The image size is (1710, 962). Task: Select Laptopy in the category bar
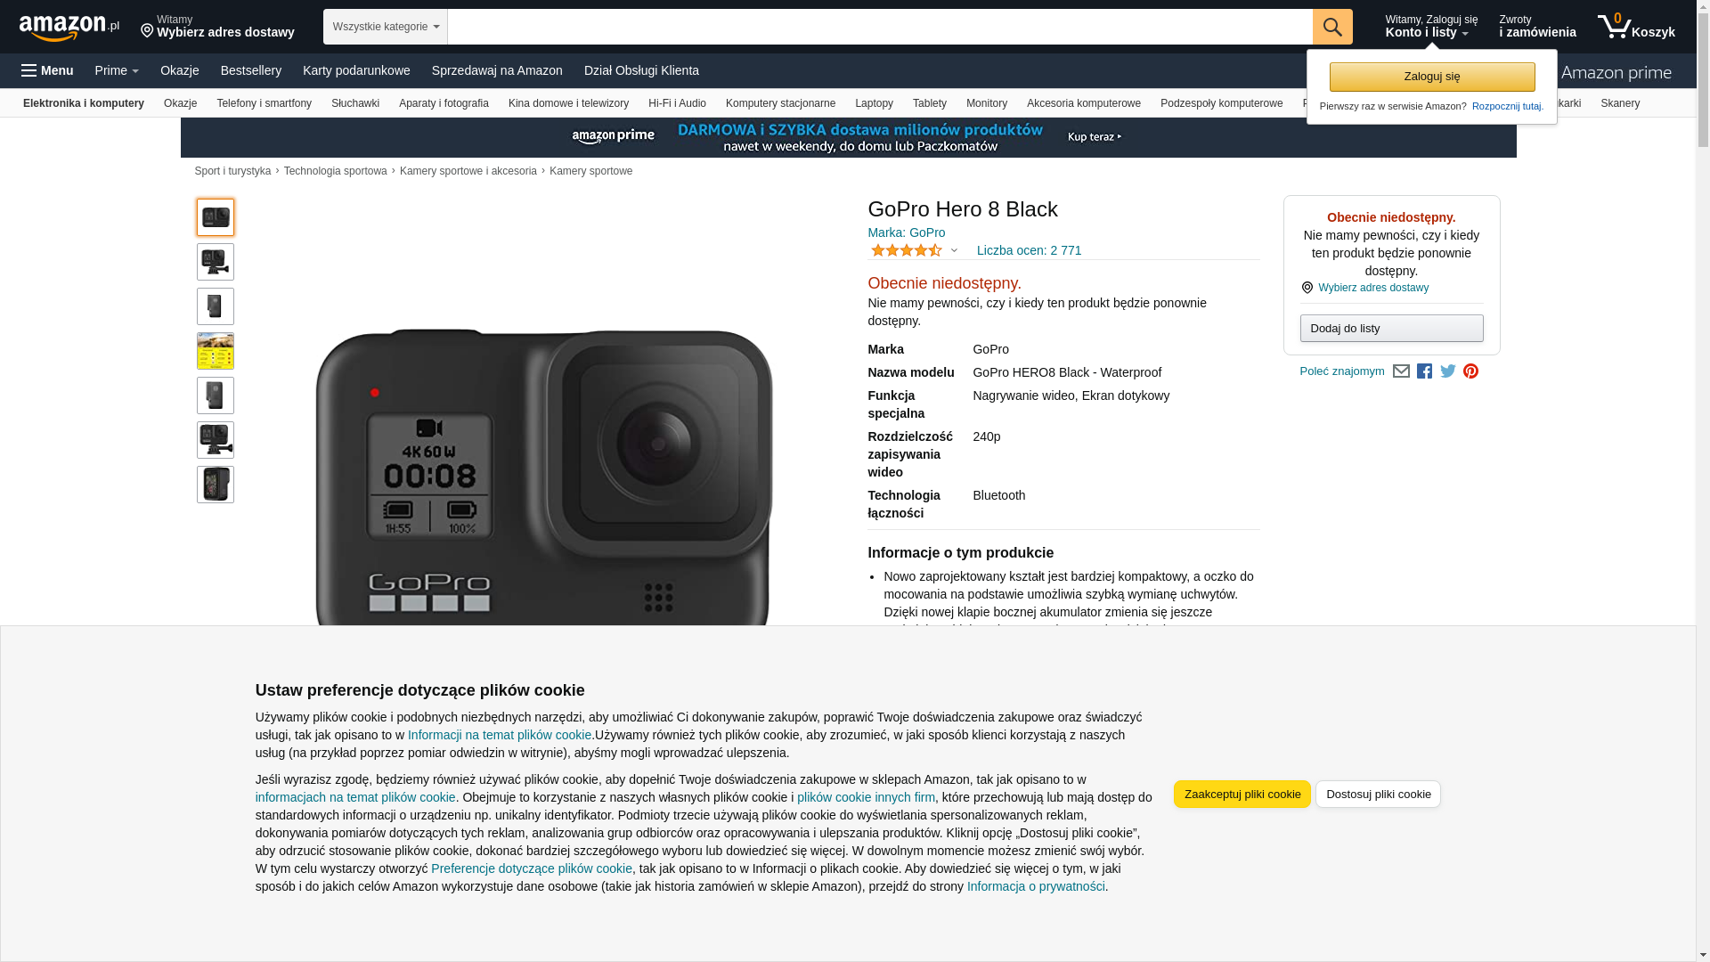pyautogui.click(x=874, y=103)
